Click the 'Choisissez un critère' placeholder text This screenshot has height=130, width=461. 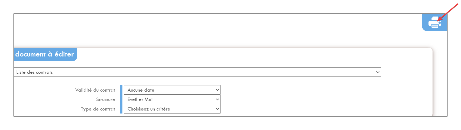[x=149, y=109]
